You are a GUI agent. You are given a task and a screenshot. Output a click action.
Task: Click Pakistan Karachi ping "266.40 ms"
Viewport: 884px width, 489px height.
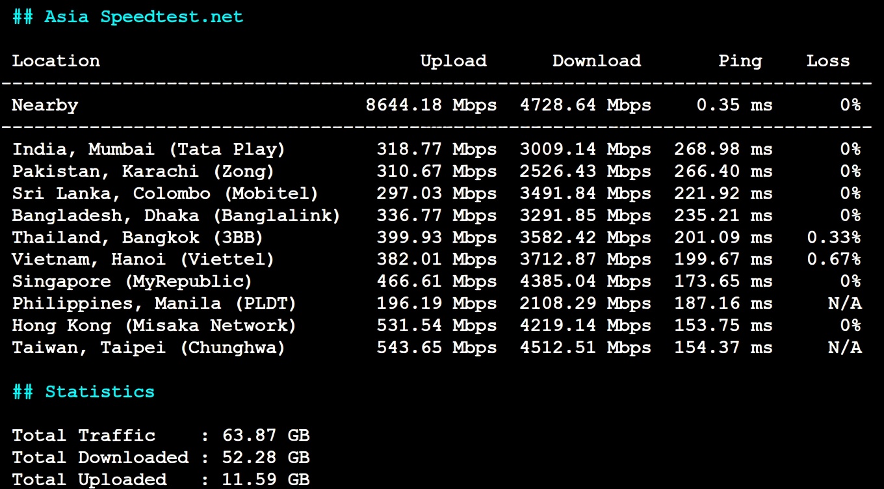pos(723,172)
